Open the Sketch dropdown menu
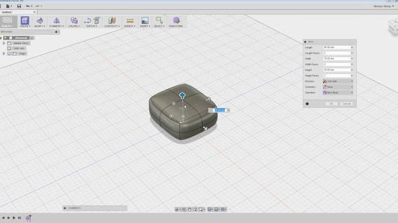The image size is (398, 223). point(91,26)
